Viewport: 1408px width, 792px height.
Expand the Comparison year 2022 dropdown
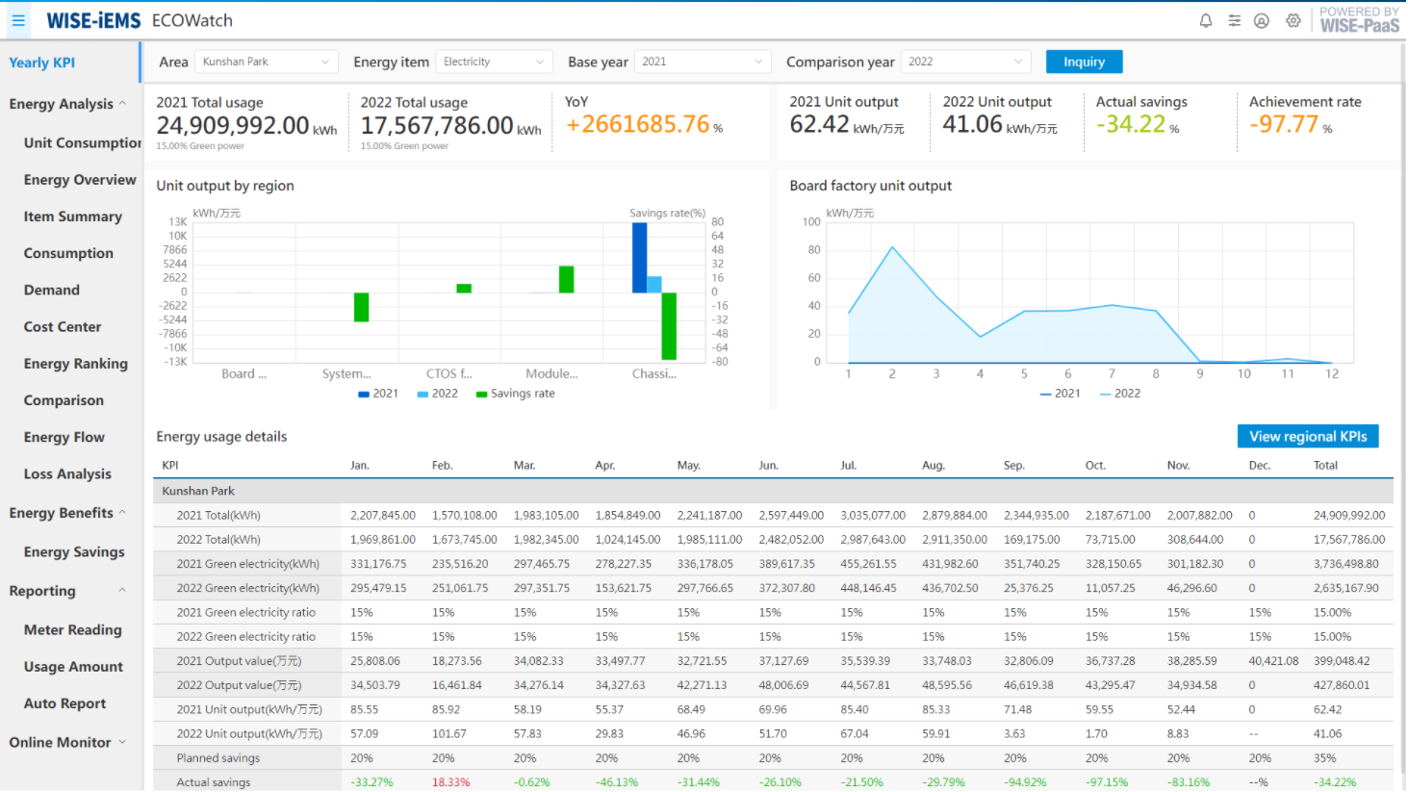point(965,62)
